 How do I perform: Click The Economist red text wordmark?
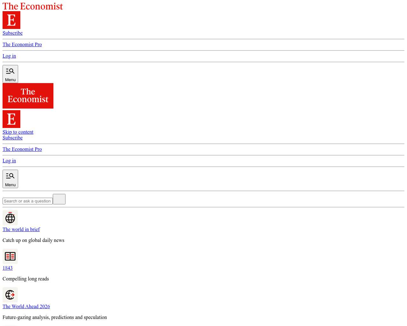(33, 6)
